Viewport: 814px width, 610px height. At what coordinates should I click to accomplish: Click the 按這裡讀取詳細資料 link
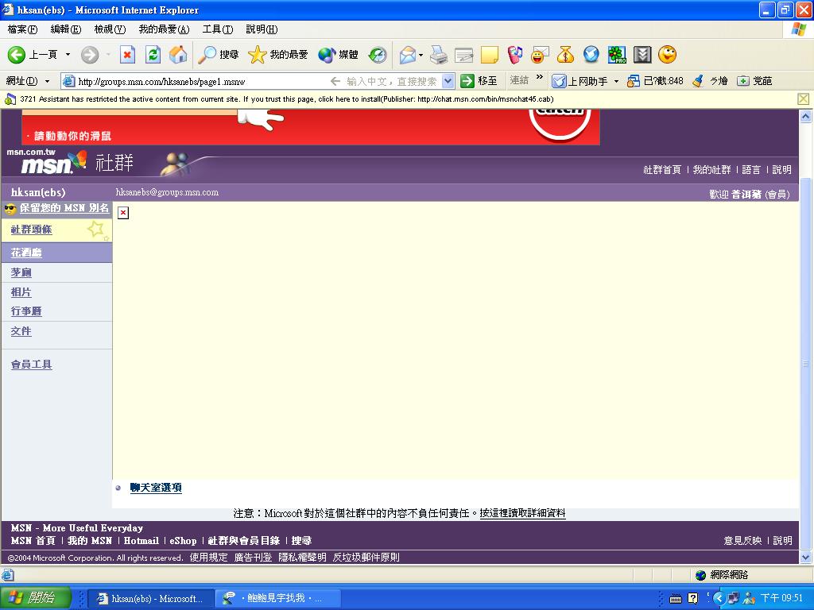point(522,513)
